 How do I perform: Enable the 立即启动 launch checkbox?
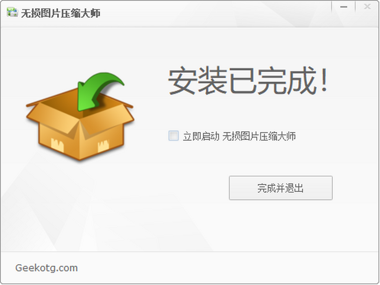[173, 136]
